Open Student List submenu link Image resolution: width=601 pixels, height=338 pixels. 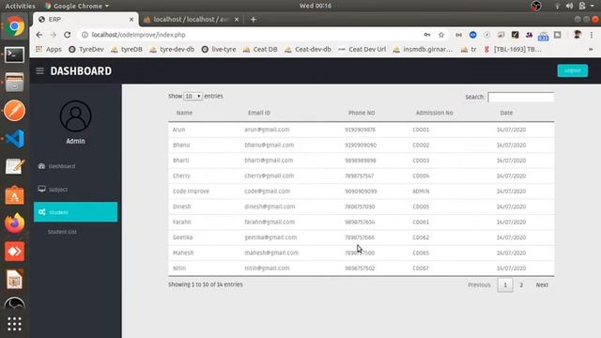tap(62, 232)
